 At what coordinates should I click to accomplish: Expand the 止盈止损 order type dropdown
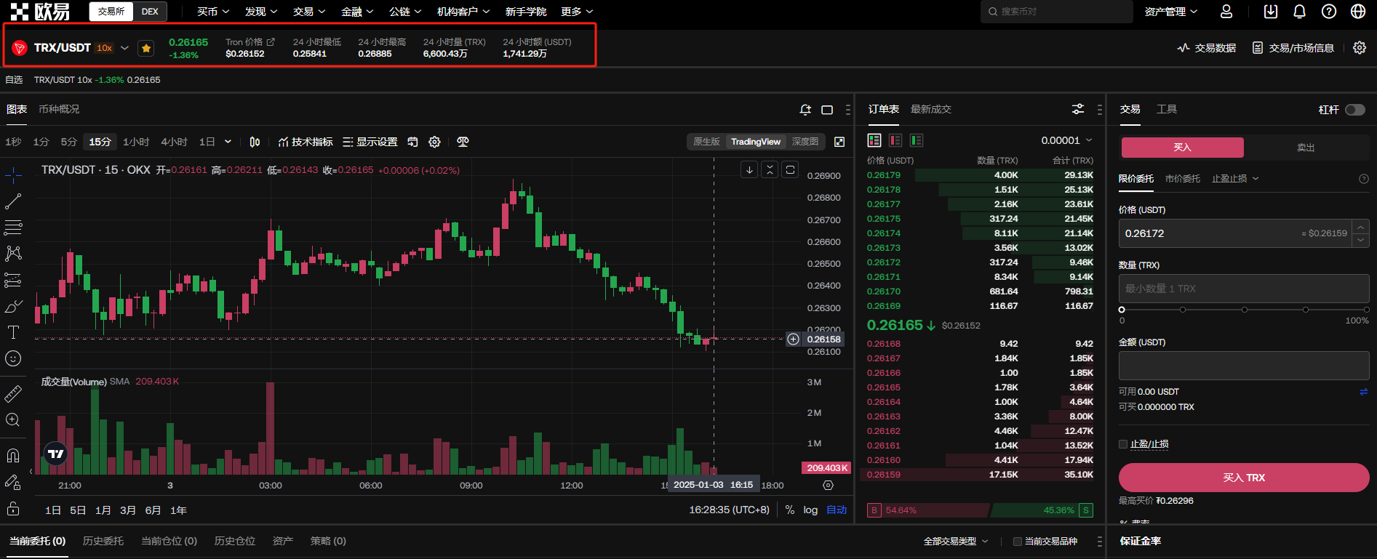(x=1234, y=179)
